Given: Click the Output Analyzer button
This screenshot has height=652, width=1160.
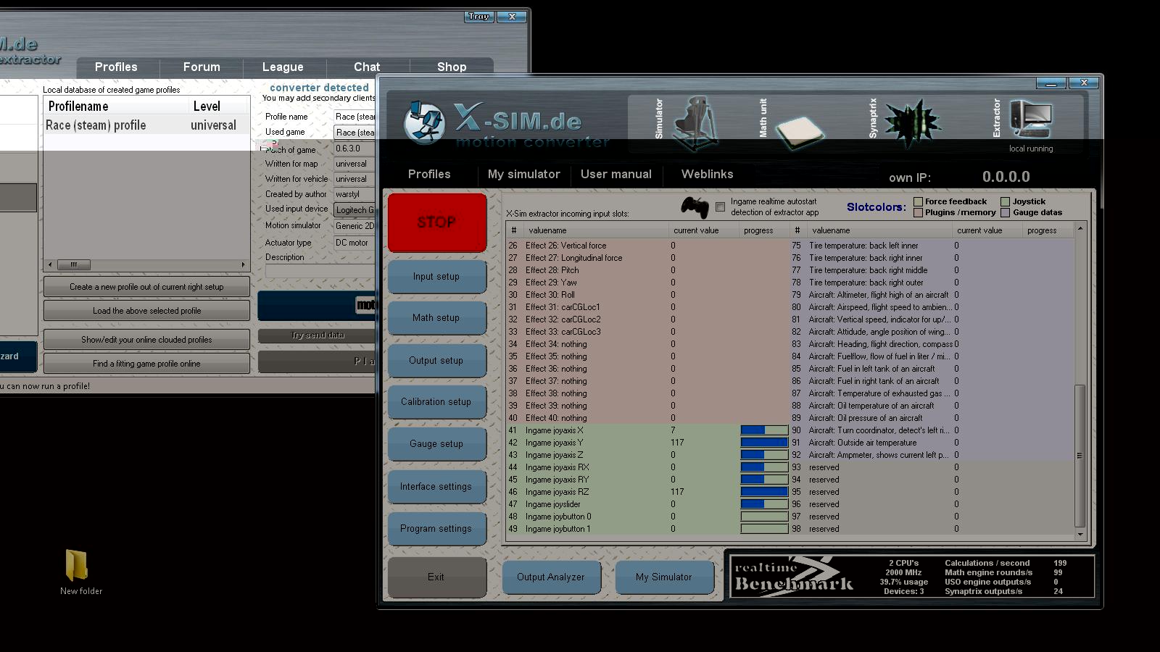Looking at the screenshot, I should point(550,577).
